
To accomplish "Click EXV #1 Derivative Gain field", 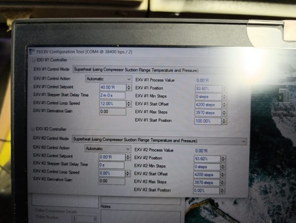I will coord(112,111).
